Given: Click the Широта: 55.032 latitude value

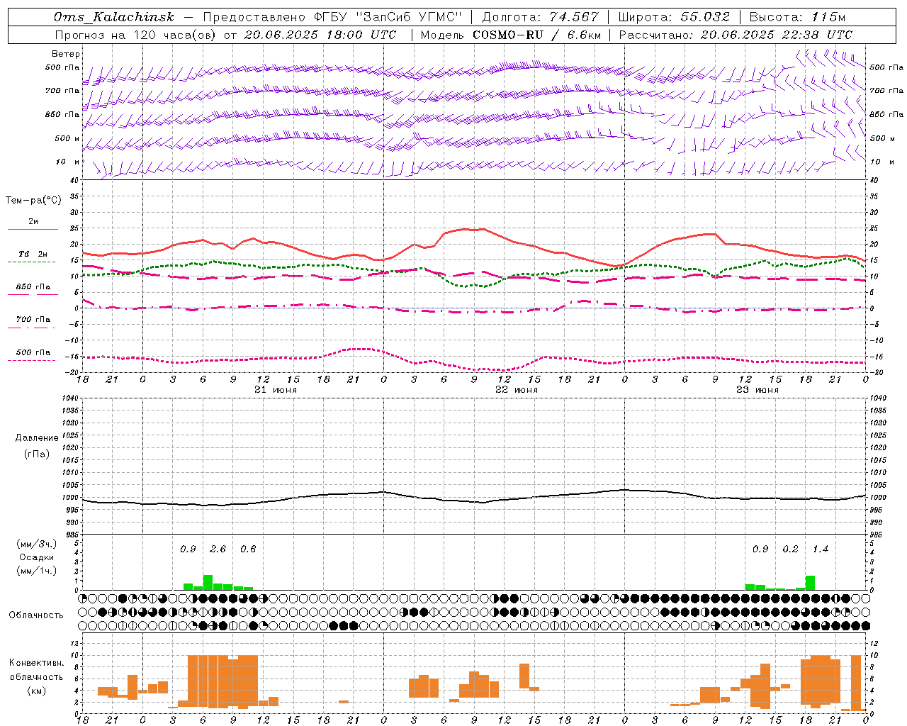Looking at the screenshot, I should pos(674,17).
